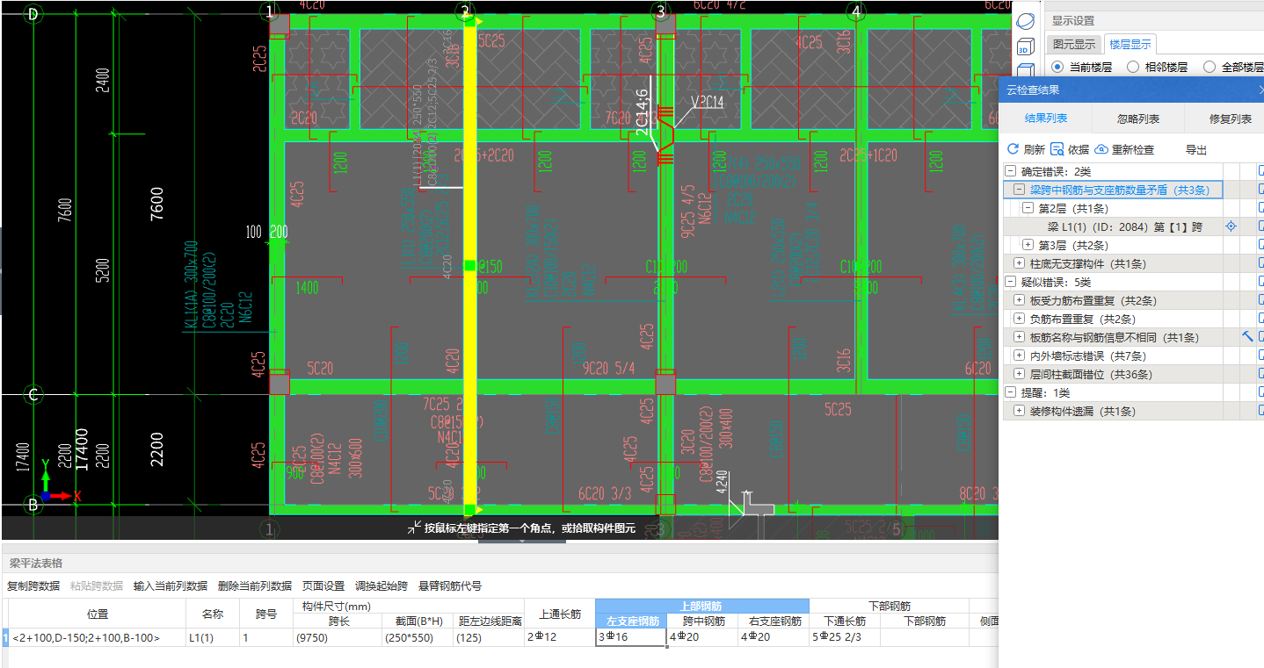The height and width of the screenshot is (668, 1264).
Task: Tick checkbox for 板受力筋布置重复 row
Action: point(1260,300)
